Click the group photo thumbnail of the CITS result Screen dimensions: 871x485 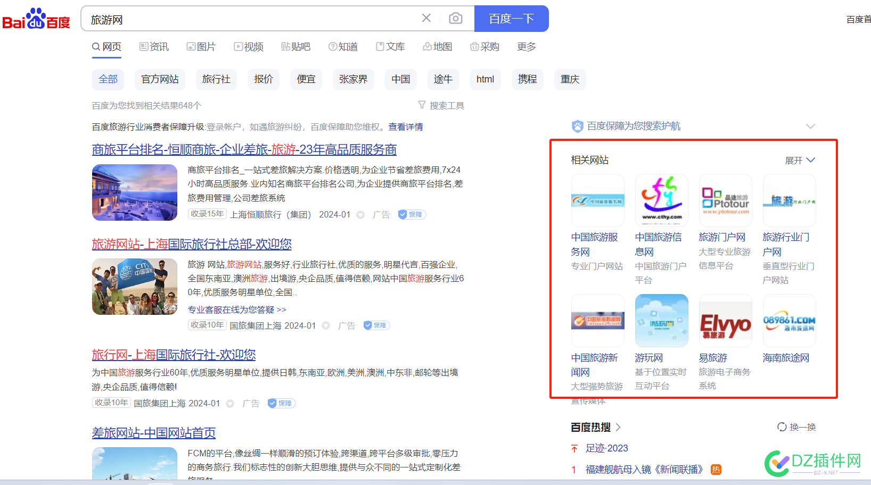pos(135,287)
